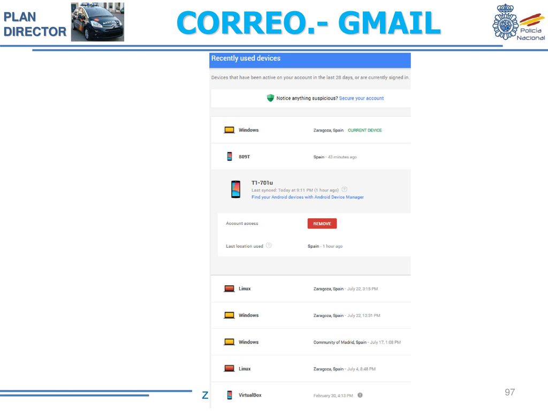Click the info icon after February 20, 4:13 PM
Screen dimensions: 548x411
coord(360,395)
